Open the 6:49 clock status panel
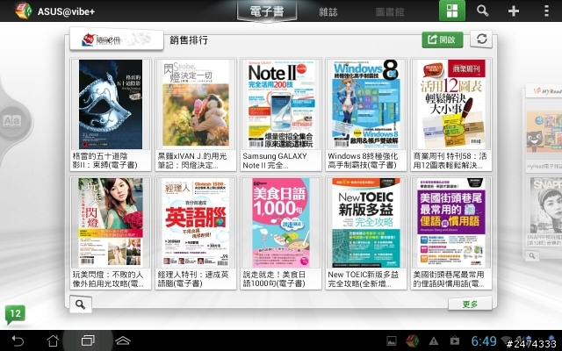This screenshot has height=351, width=562. pyautogui.click(x=484, y=340)
